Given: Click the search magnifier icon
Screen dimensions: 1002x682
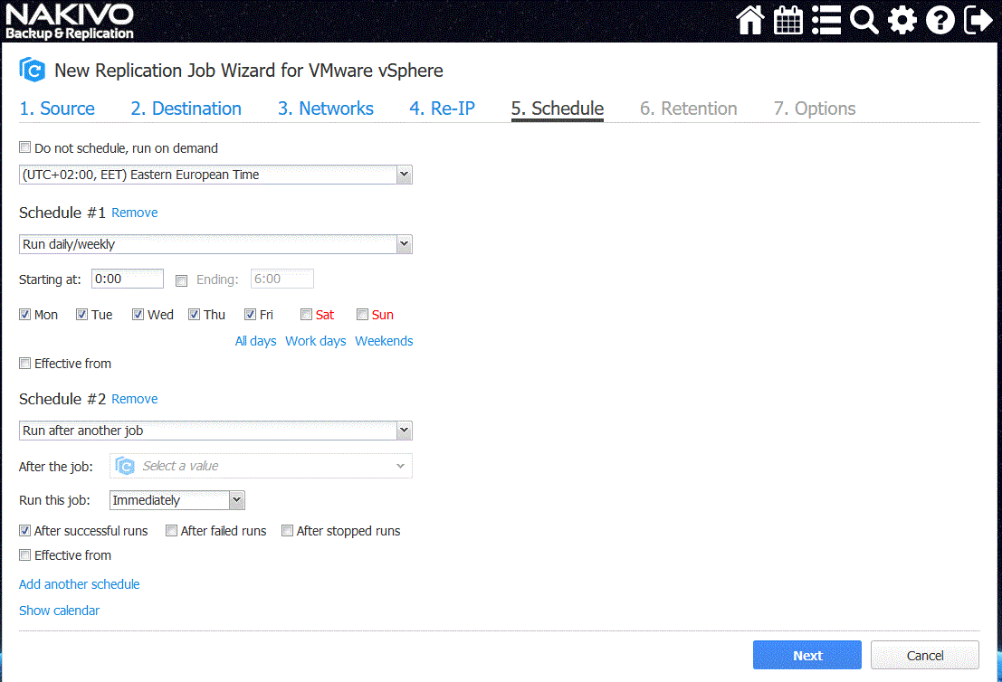Looking at the screenshot, I should [864, 20].
